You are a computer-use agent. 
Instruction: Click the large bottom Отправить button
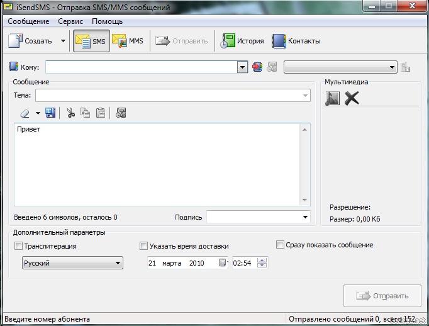pyautogui.click(x=382, y=296)
